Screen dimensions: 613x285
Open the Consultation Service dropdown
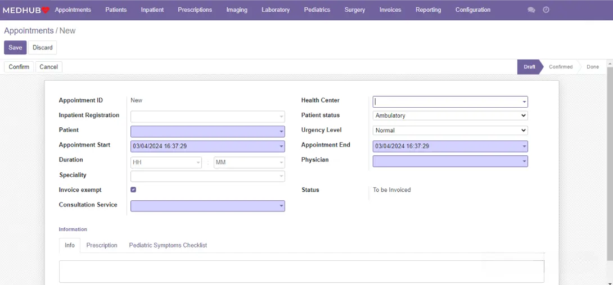[208, 206]
